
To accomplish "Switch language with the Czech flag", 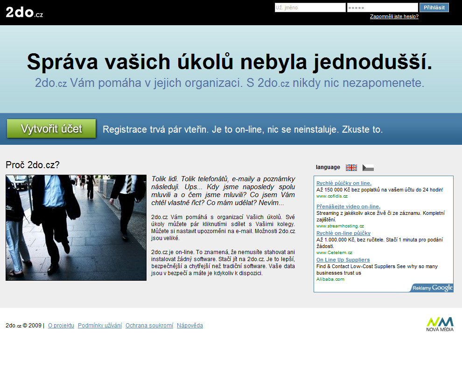I will [368, 168].
